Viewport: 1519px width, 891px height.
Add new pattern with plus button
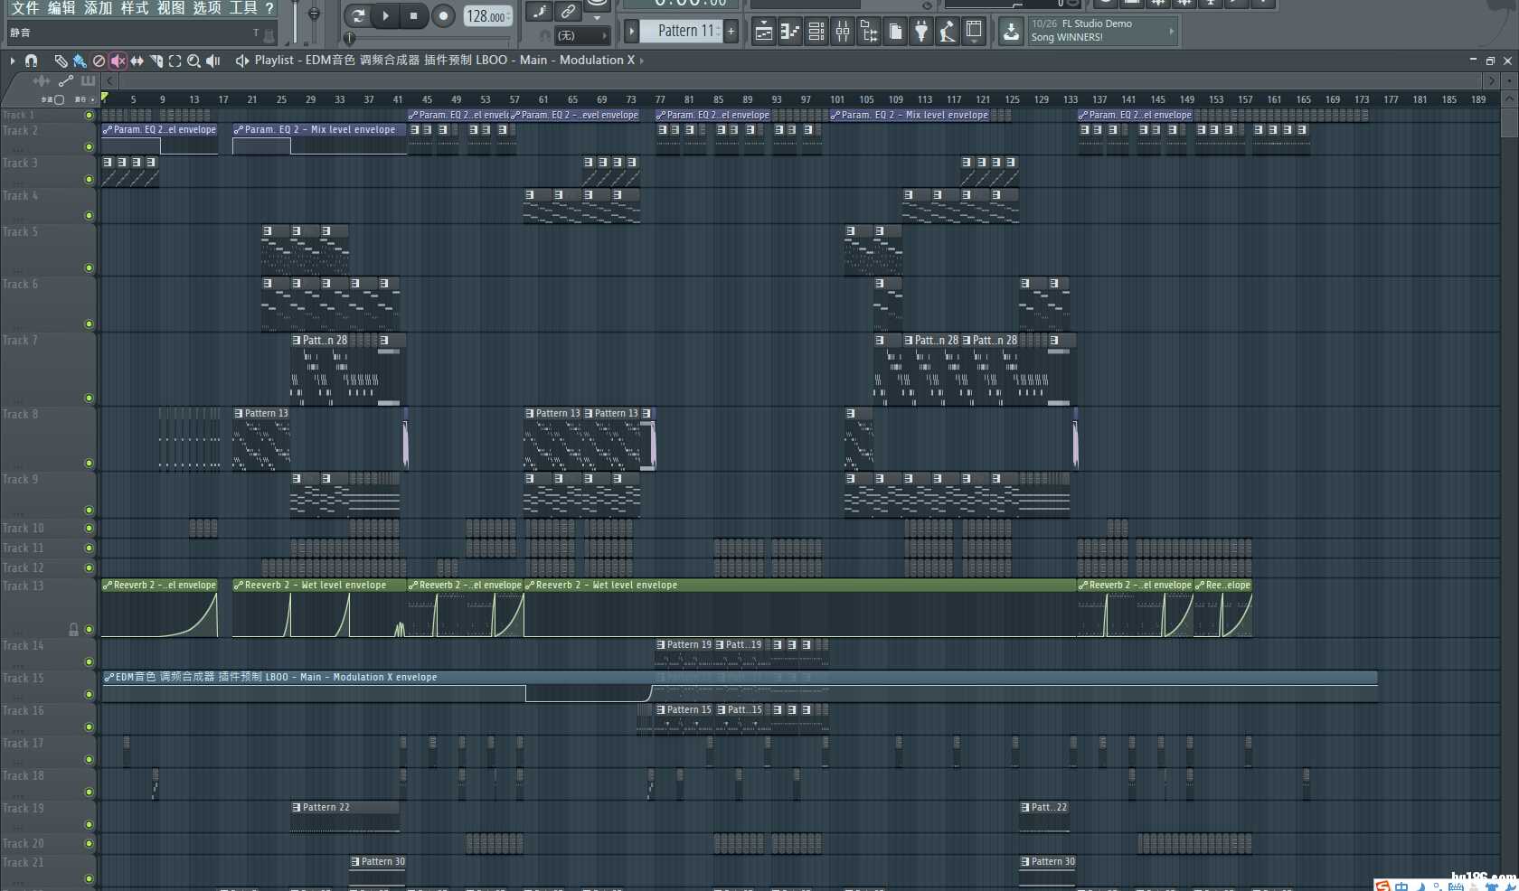731,32
